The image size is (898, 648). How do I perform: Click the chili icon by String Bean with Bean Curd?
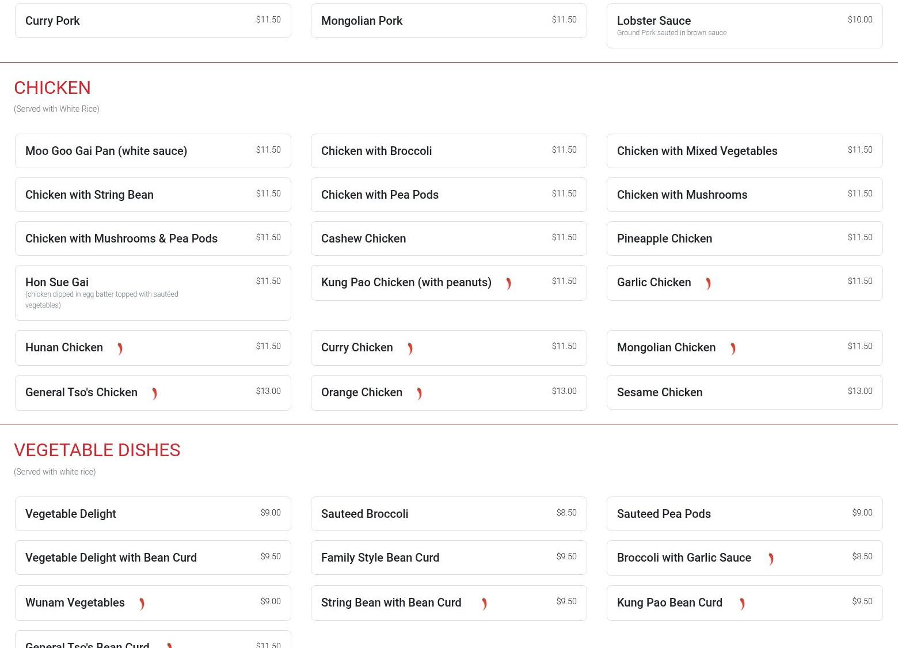pos(484,604)
